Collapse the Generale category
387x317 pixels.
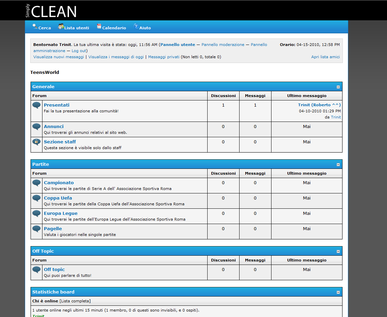tap(338, 87)
